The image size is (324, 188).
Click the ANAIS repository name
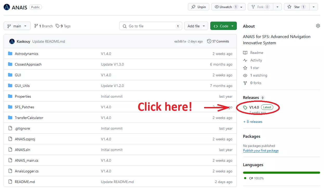[20, 7]
